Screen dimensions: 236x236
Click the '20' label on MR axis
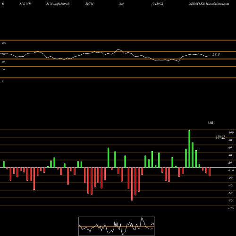point(230,163)
